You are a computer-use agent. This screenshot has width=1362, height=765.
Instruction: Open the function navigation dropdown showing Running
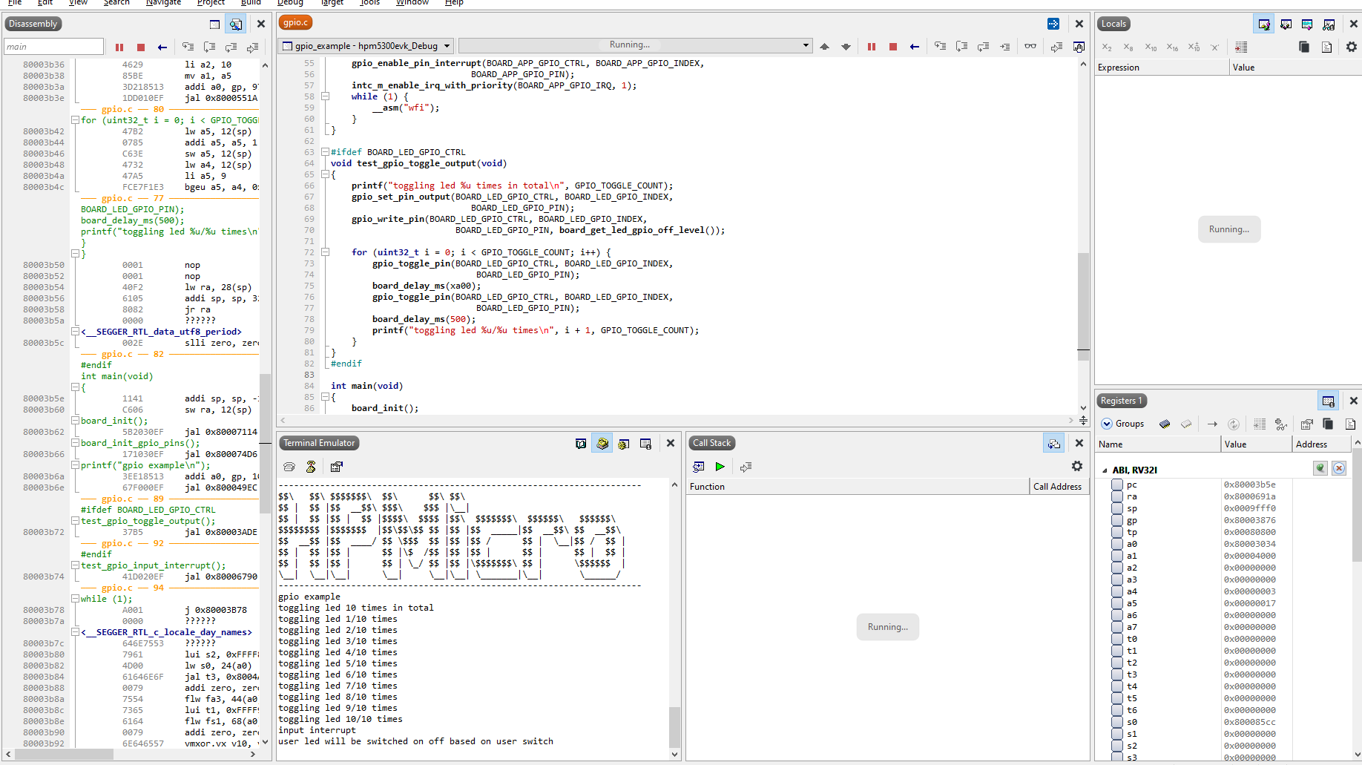[x=634, y=45]
